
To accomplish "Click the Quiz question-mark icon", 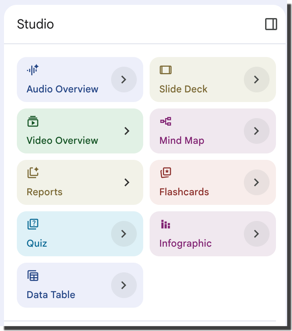I will click(x=32, y=224).
